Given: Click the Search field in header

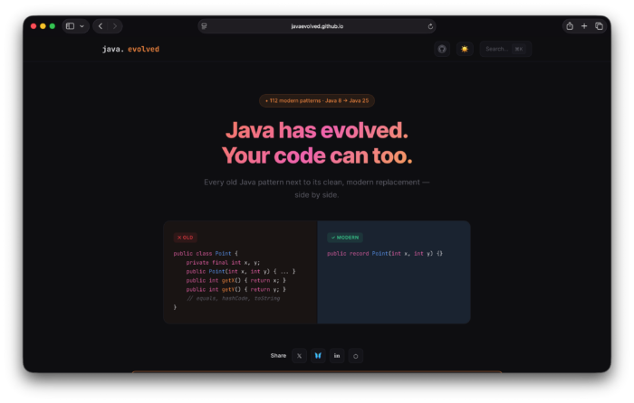Looking at the screenshot, I should [505, 49].
